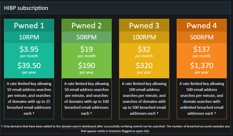Choose the $1,370 per year price
This screenshot has width=233, height=136.
pyautogui.click(x=202, y=68)
